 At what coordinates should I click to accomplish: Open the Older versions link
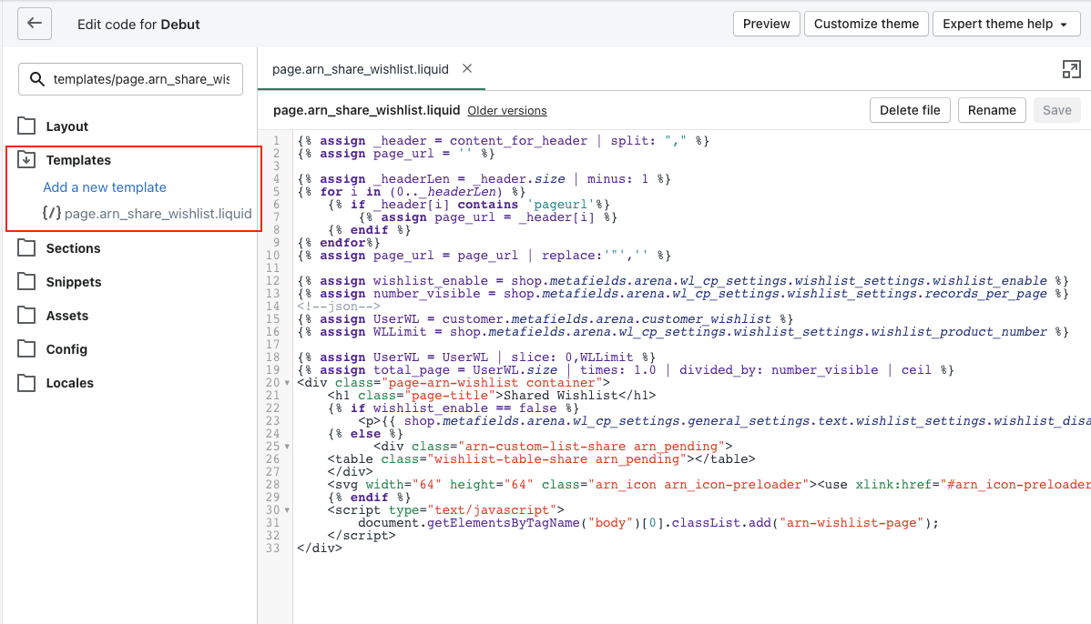point(506,110)
